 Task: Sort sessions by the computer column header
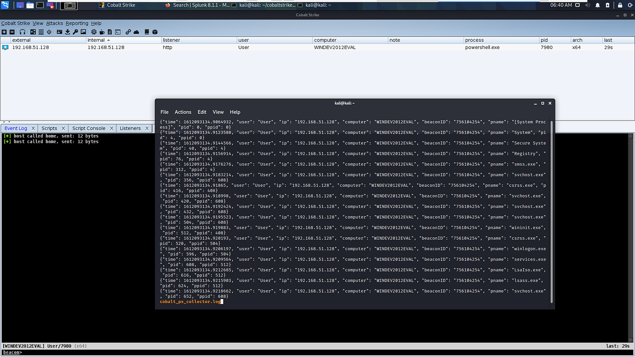point(350,40)
